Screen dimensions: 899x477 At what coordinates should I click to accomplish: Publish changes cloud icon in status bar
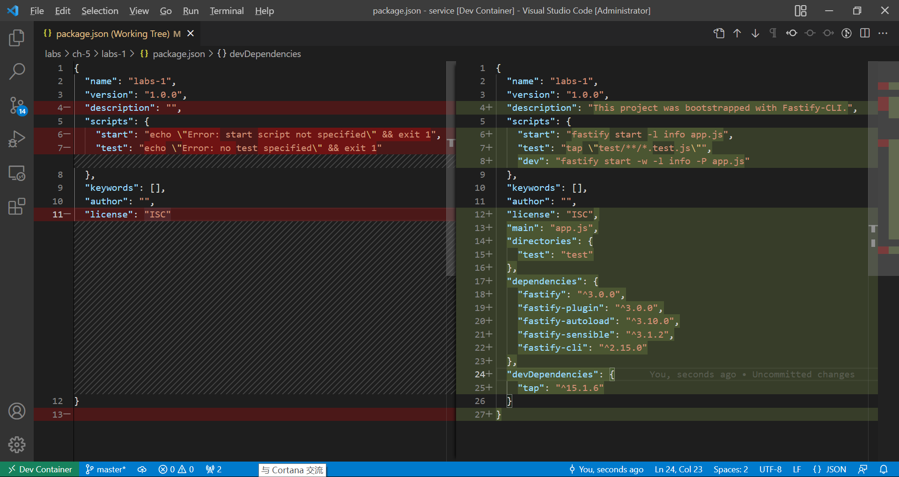pos(142,470)
